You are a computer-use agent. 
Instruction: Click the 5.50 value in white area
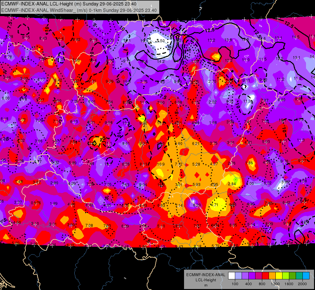point(161,41)
